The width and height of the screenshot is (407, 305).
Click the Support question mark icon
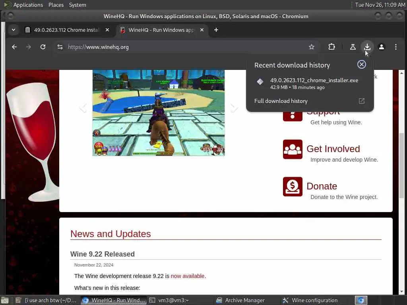[x=293, y=116]
